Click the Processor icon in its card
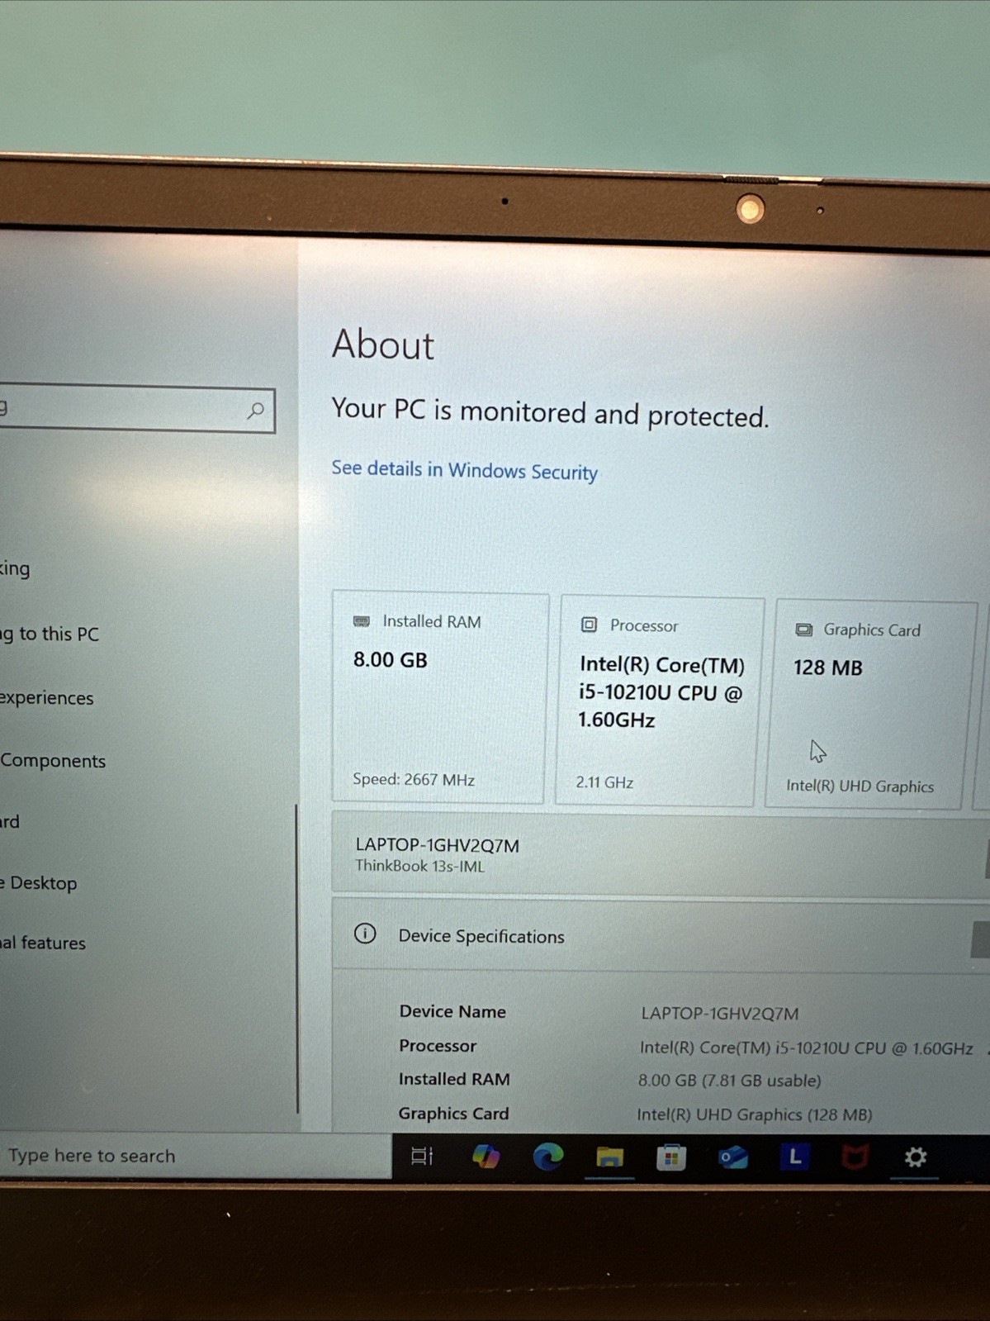 (589, 625)
